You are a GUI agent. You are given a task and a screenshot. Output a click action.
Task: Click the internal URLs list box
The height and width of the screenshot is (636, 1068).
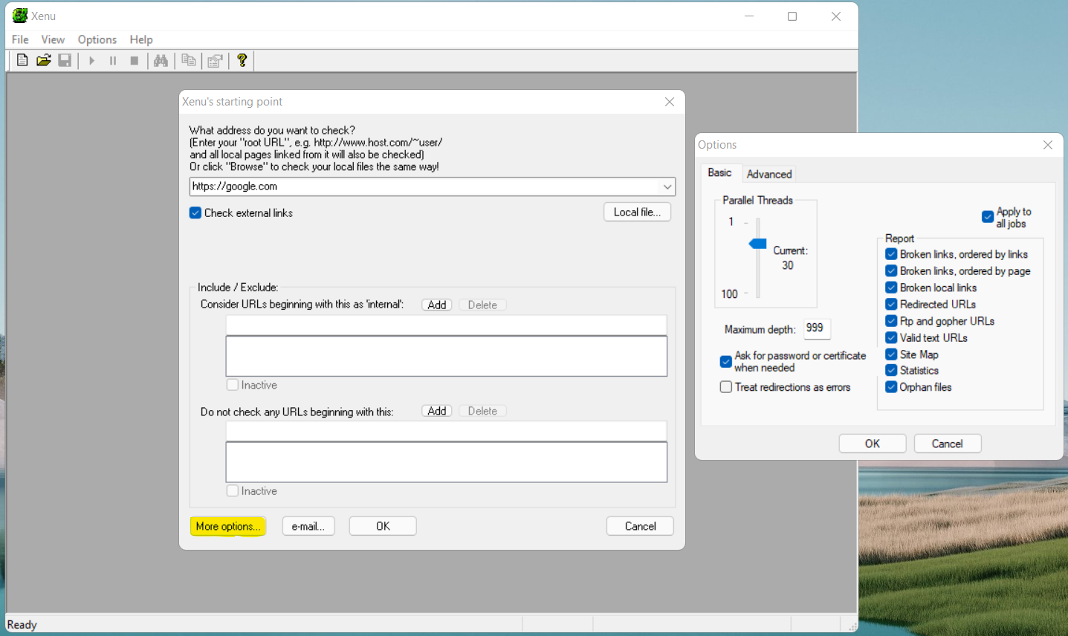[446, 356]
